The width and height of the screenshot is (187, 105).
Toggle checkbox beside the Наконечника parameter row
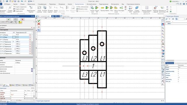pos(32,69)
